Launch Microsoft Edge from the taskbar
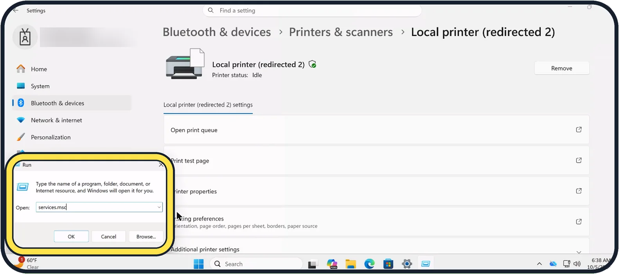Image resolution: width=619 pixels, height=274 pixels. [369, 264]
